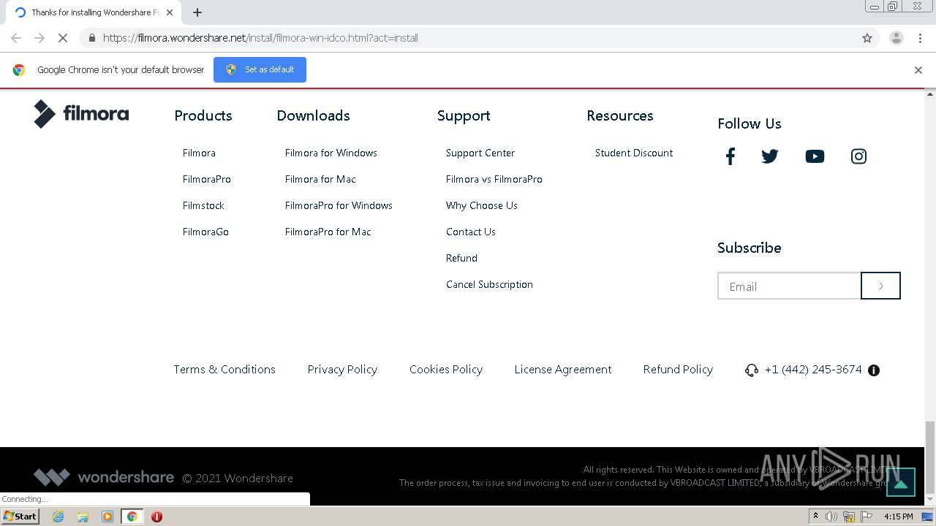
Task: Open the Instagram icon under Follow Us
Action: click(x=858, y=156)
